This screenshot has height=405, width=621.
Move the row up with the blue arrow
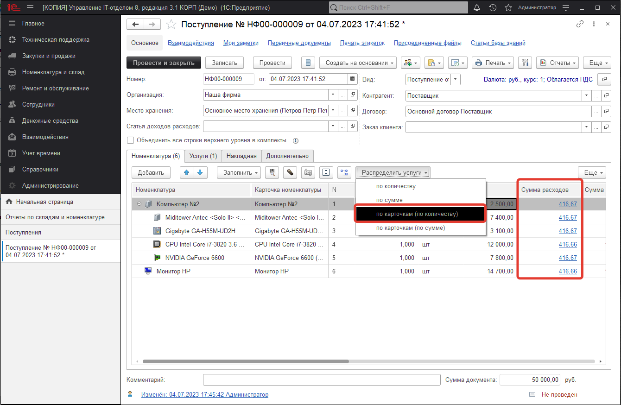pyautogui.click(x=187, y=172)
